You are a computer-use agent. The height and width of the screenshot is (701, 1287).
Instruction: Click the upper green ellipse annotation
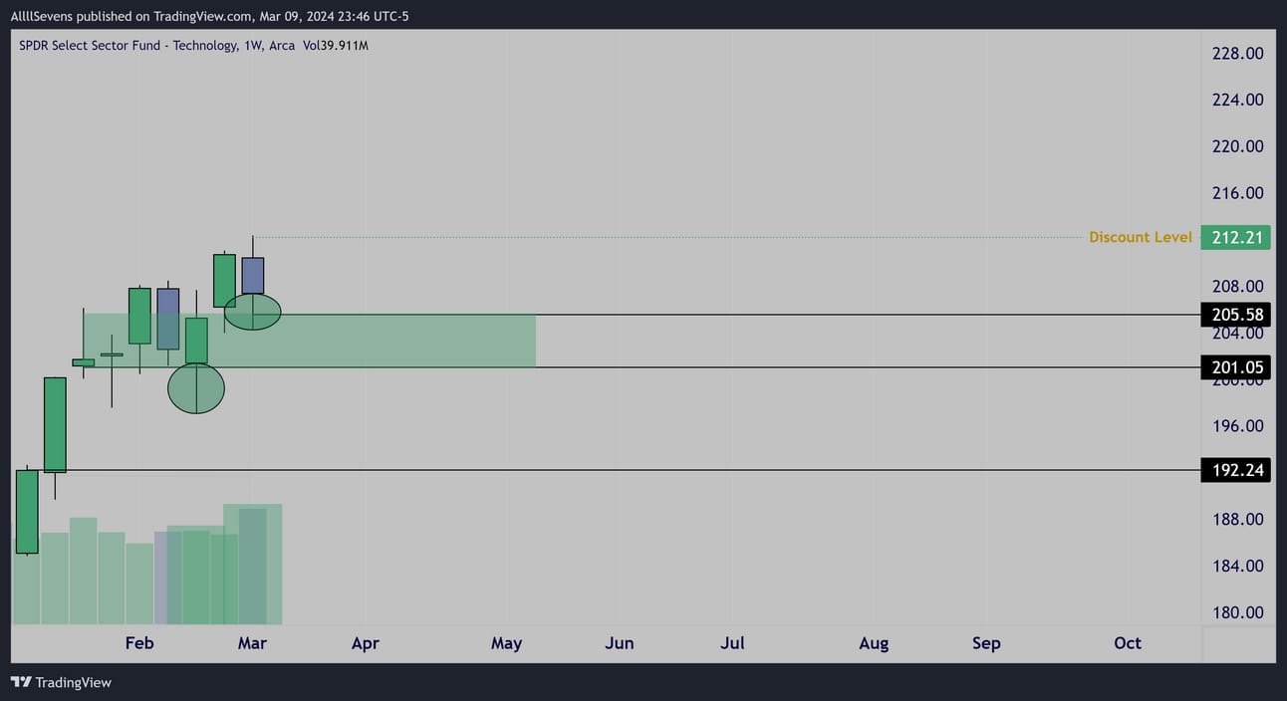[253, 312]
